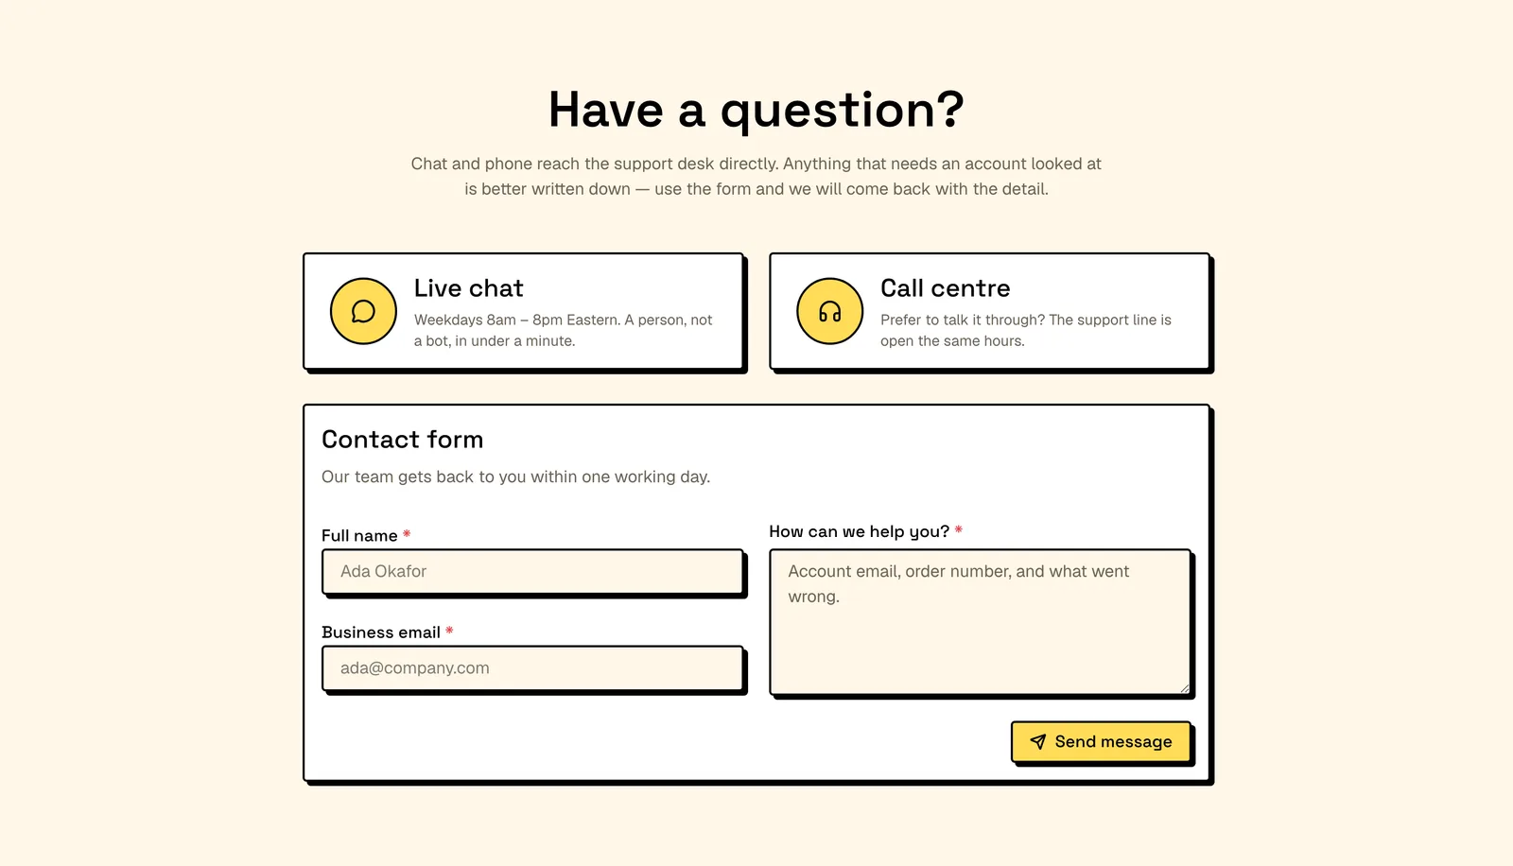Screen dimensions: 1513x866
Task: Select Live chat hours description text
Action: 564,330
